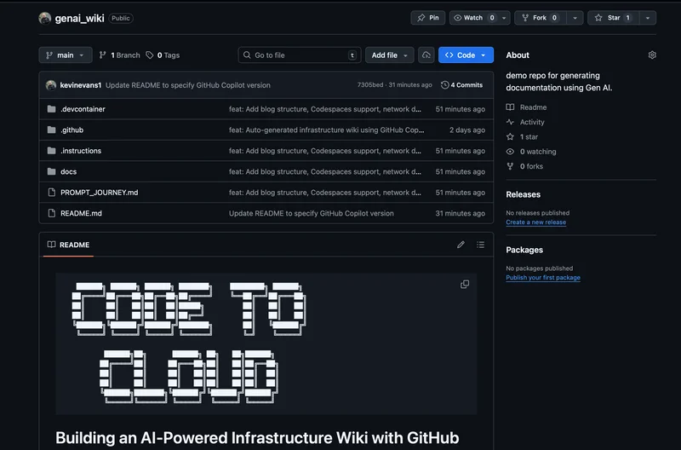Fork the repository
This screenshot has height=450, width=681.
coord(541,18)
